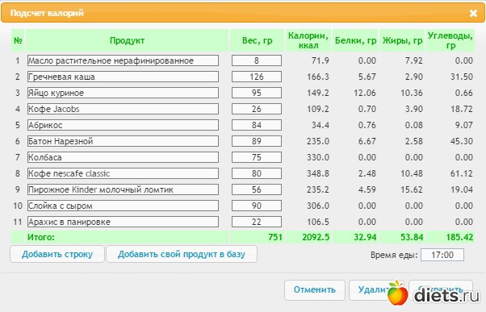Screen dimensions: 486x312
Task: Click Добавить строку button
Action: pos(57,254)
